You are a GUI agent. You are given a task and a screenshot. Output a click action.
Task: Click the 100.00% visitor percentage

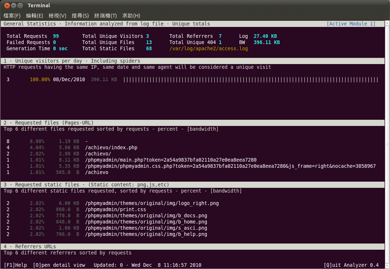(40, 79)
